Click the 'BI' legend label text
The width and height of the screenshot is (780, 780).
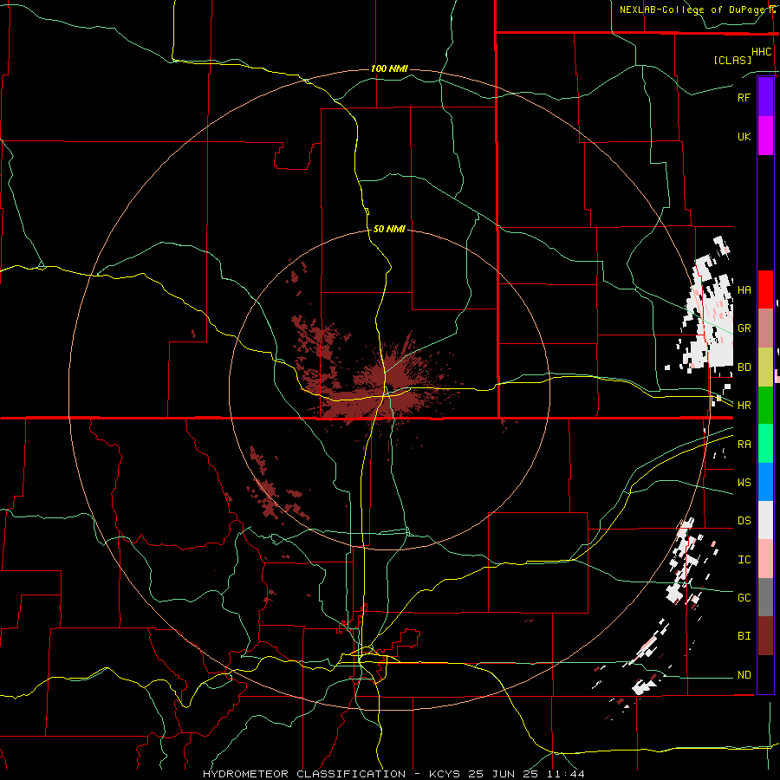point(744,636)
